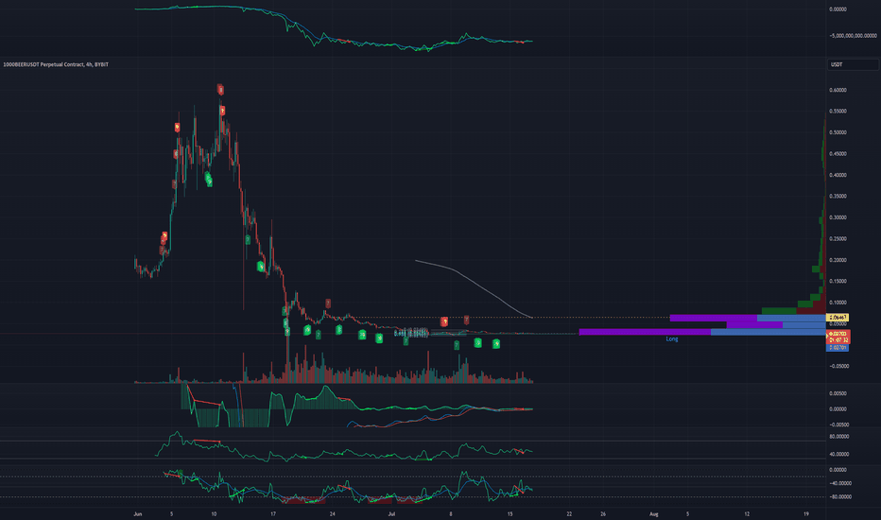The image size is (881, 520).
Task: Click the Jul label on the time axis
Action: click(391, 513)
